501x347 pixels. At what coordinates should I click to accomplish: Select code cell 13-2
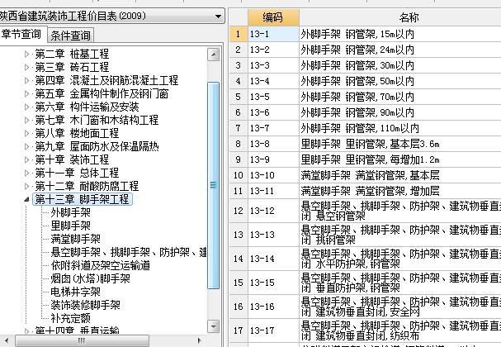pyautogui.click(x=273, y=50)
